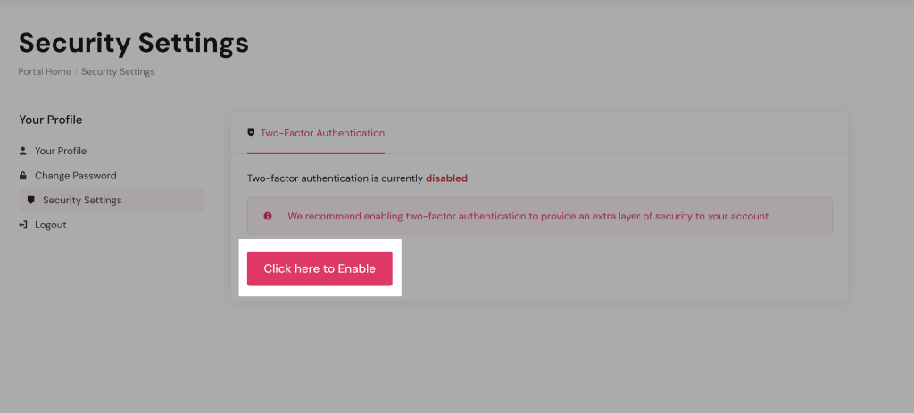Click the two-factor recommendation alert message

(528, 216)
